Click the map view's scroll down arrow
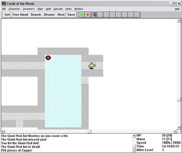This screenshot has height=153, width=182. pos(179,127)
